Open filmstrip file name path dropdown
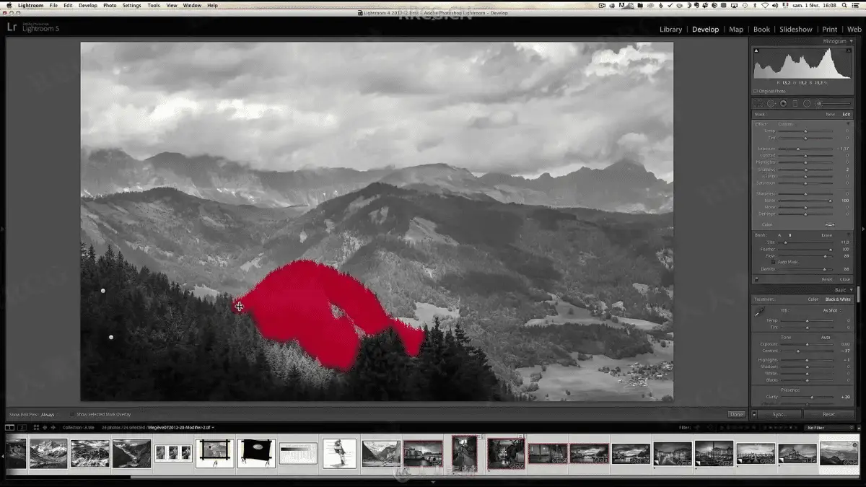Screen dimensions: 866x487 [x=181, y=427]
